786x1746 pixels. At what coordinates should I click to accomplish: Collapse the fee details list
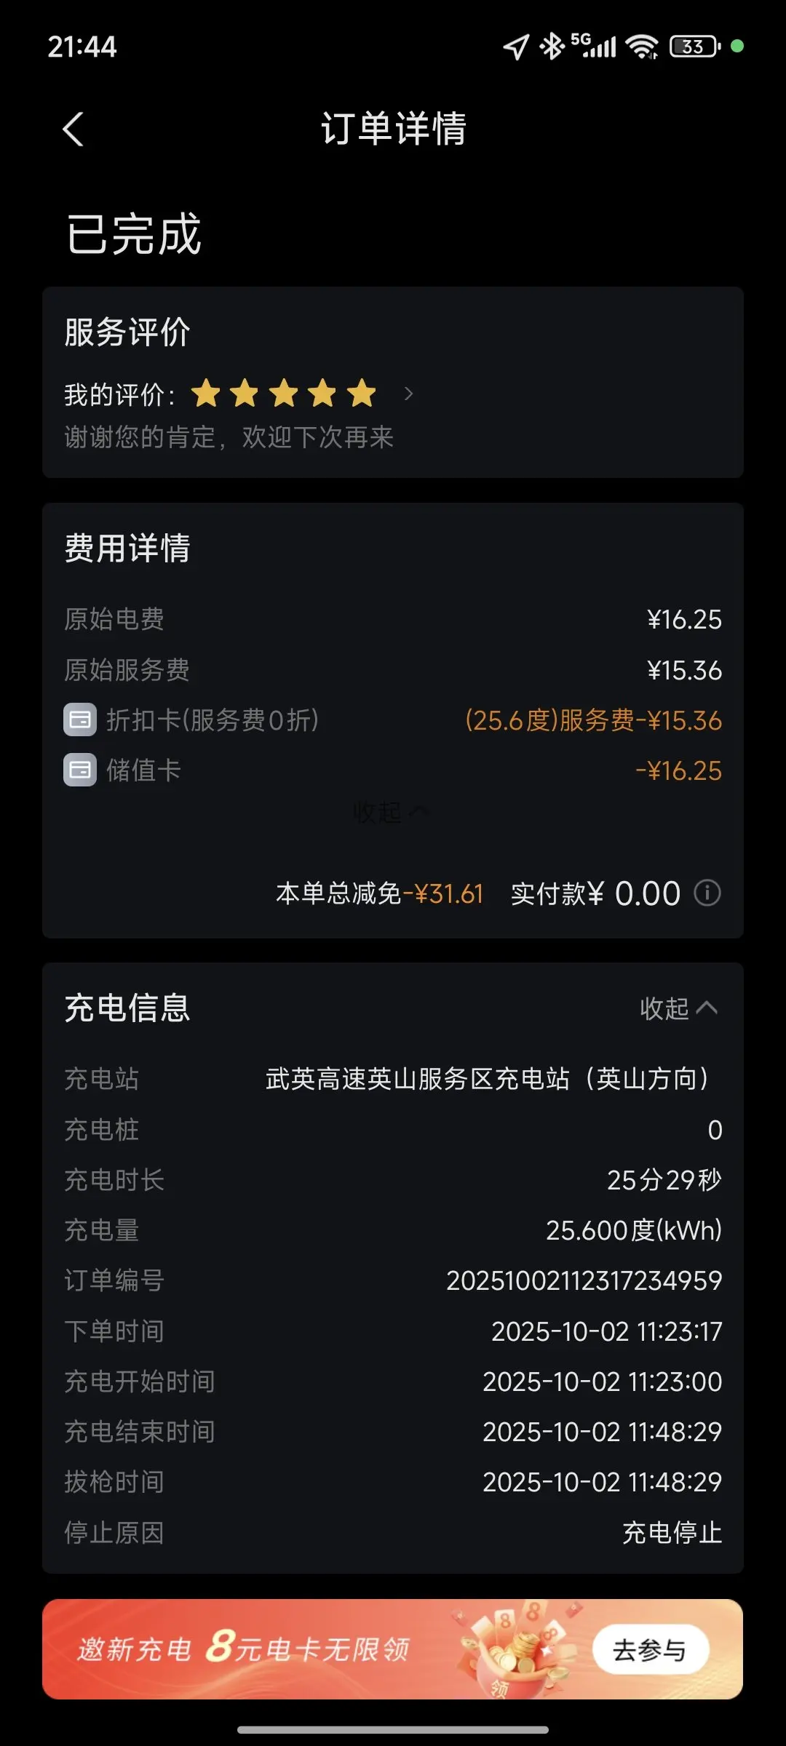pyautogui.click(x=390, y=812)
